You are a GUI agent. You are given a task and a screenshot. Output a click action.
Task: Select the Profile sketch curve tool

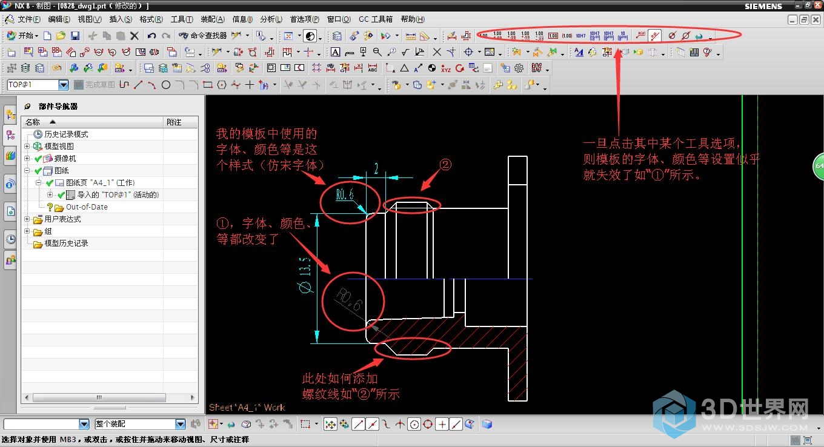124,85
